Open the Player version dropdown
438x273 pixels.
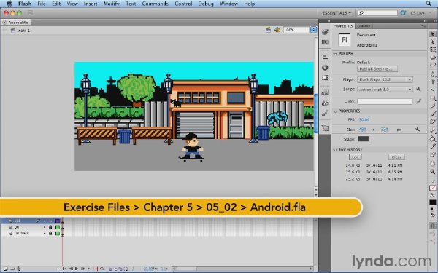click(385, 79)
